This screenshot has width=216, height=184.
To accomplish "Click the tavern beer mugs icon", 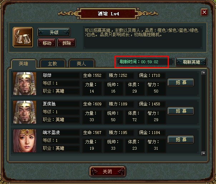I will click(x=23, y=37).
